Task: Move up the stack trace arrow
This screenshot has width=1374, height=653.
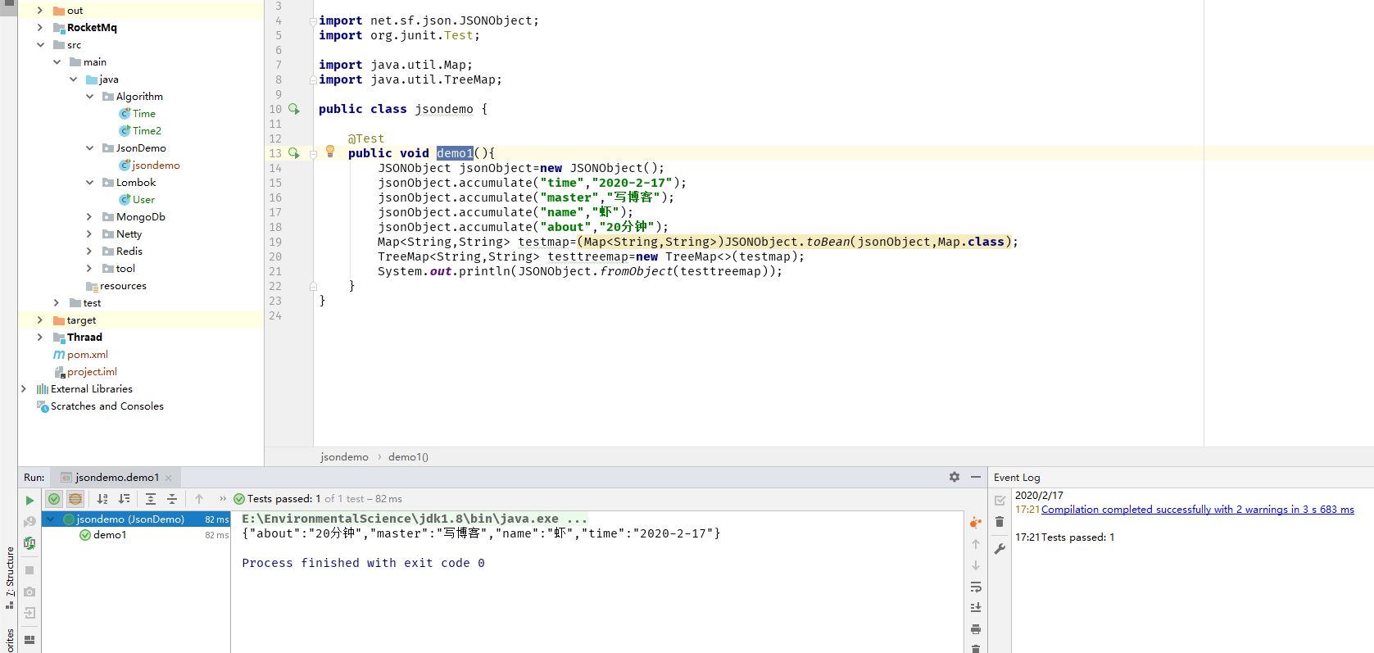Action: (x=976, y=544)
